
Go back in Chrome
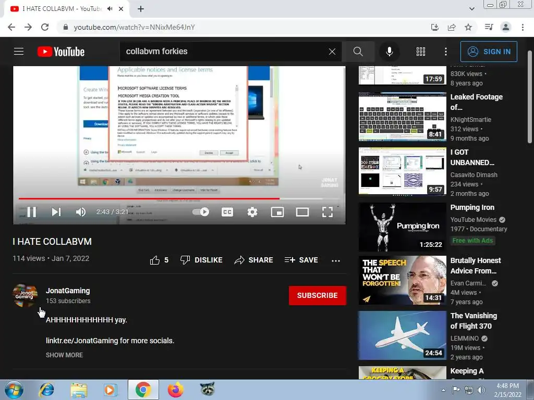click(x=11, y=27)
